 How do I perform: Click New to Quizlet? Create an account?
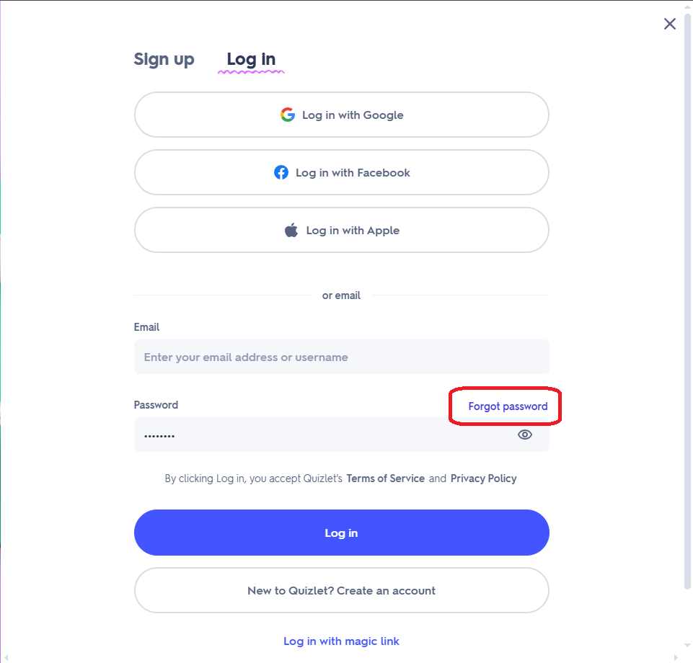click(342, 590)
